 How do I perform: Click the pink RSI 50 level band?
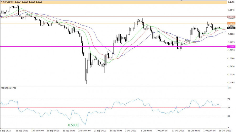(x=105, y=108)
